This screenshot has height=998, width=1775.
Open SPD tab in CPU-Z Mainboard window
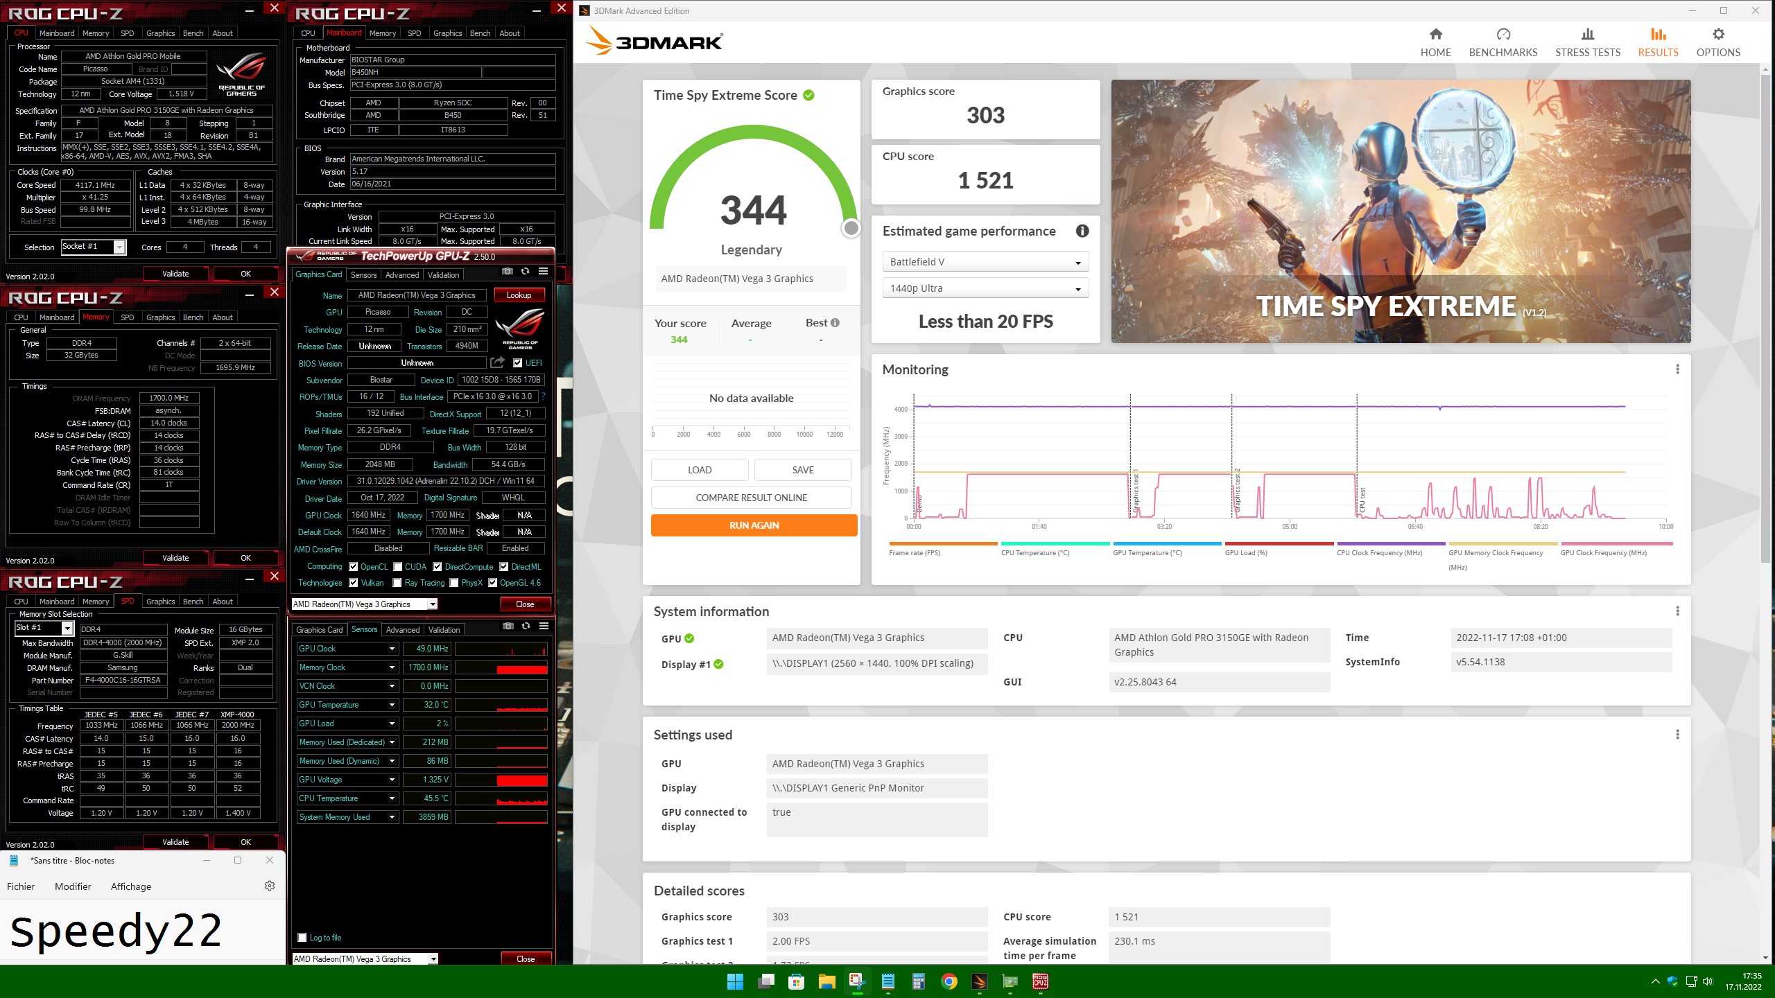click(x=414, y=33)
